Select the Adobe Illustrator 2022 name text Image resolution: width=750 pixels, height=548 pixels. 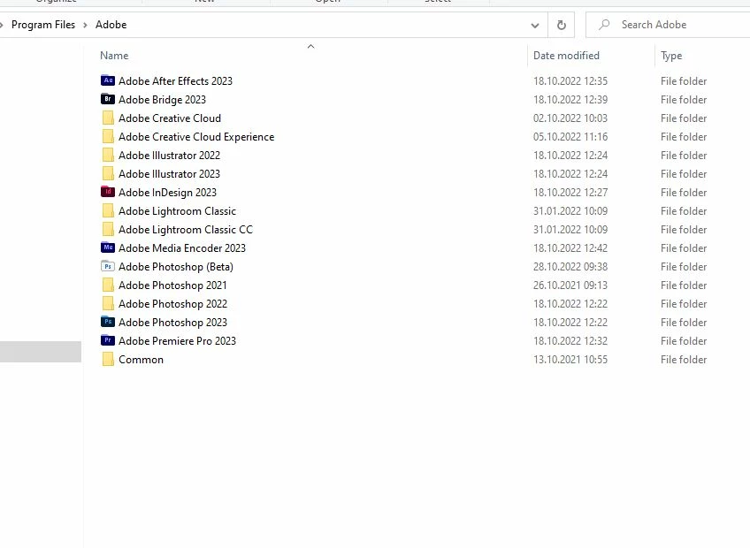point(169,156)
